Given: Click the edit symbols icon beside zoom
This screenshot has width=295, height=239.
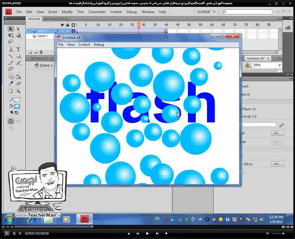Looking at the screenshot, I should (x=248, y=65).
